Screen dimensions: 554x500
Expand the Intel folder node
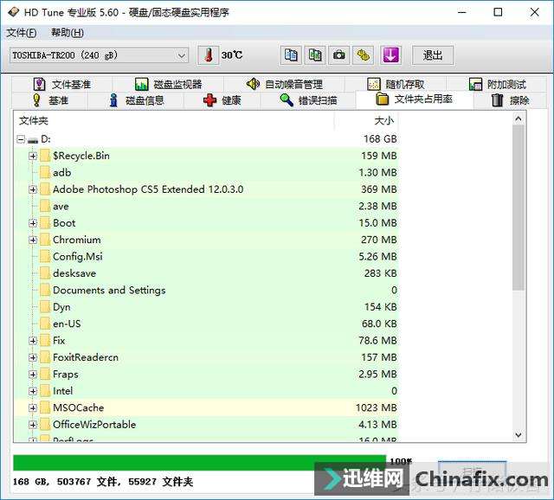pos(33,391)
